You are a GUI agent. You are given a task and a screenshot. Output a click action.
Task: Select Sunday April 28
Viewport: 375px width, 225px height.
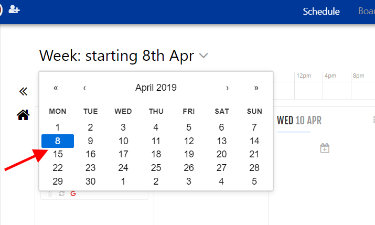[254, 168]
